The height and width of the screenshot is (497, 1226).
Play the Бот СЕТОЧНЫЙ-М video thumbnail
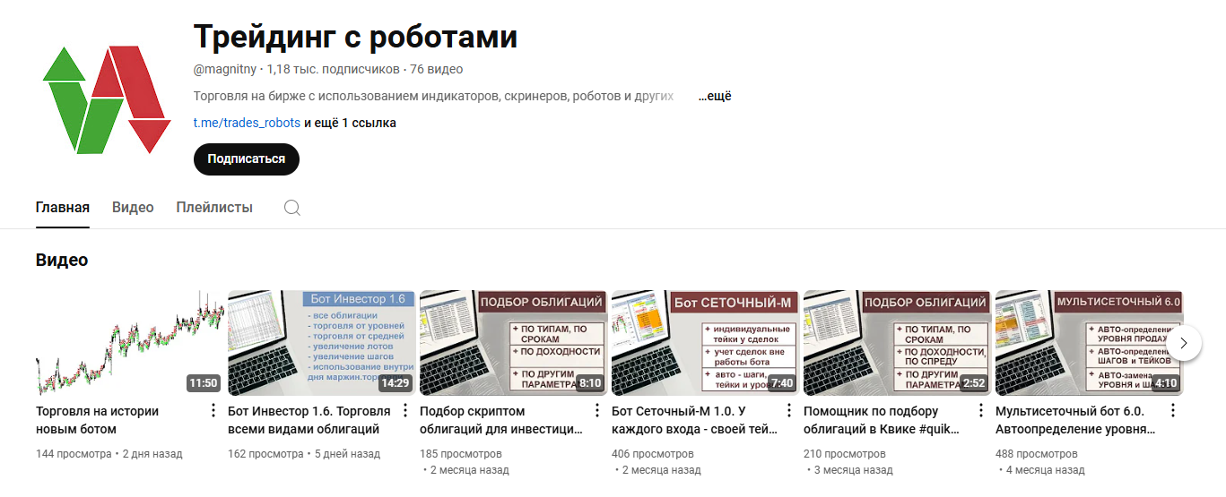tap(705, 343)
